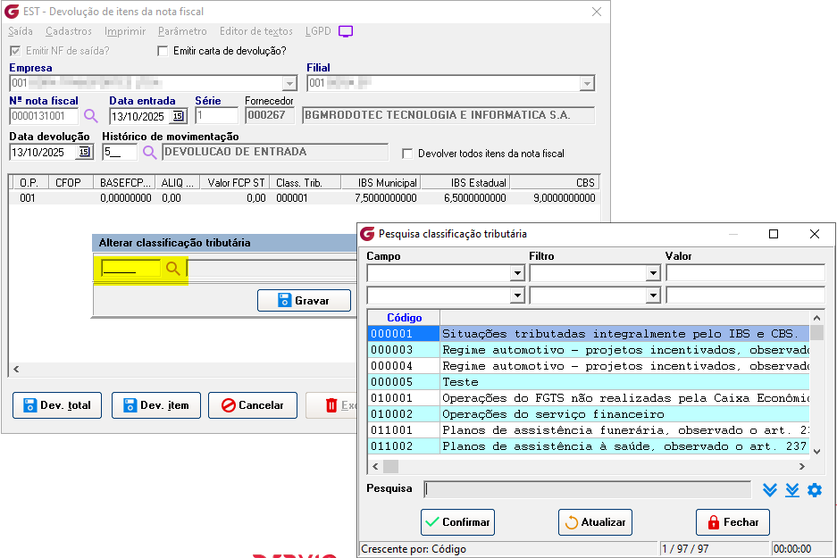Image resolution: width=837 pixels, height=558 pixels.
Task: Click the Código column header
Action: (x=404, y=318)
